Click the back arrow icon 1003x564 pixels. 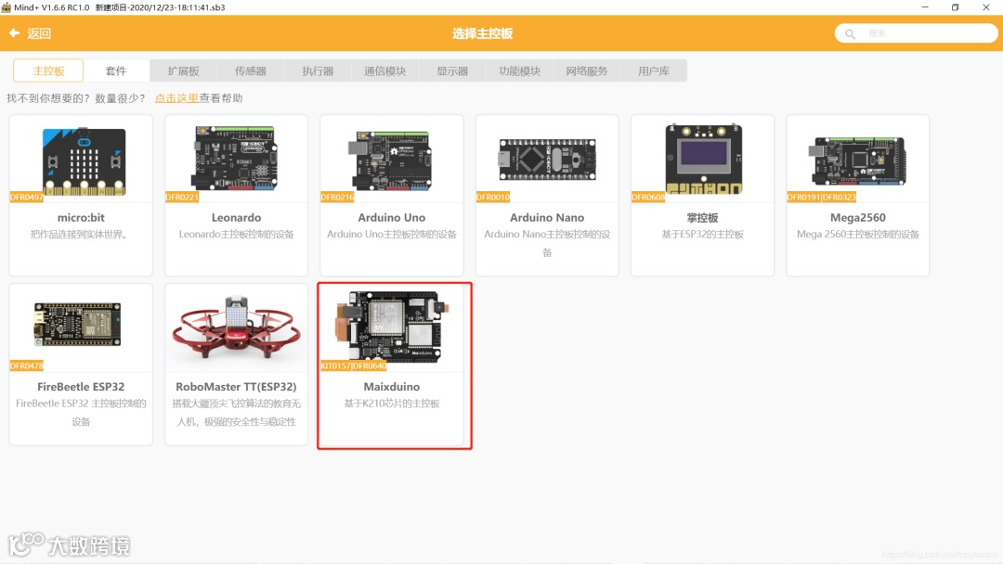click(x=14, y=32)
